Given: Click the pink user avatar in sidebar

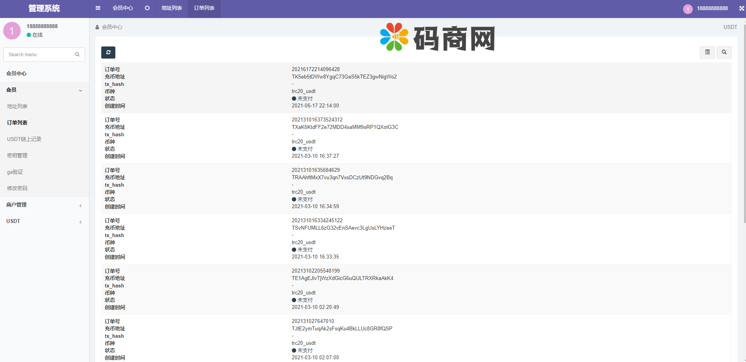Looking at the screenshot, I should click(x=12, y=31).
